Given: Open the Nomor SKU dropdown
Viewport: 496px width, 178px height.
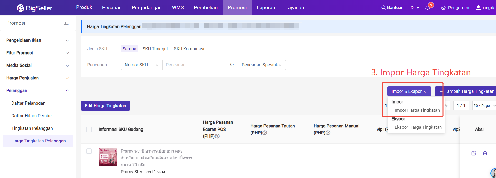Looking at the screenshot, I should tap(141, 65).
